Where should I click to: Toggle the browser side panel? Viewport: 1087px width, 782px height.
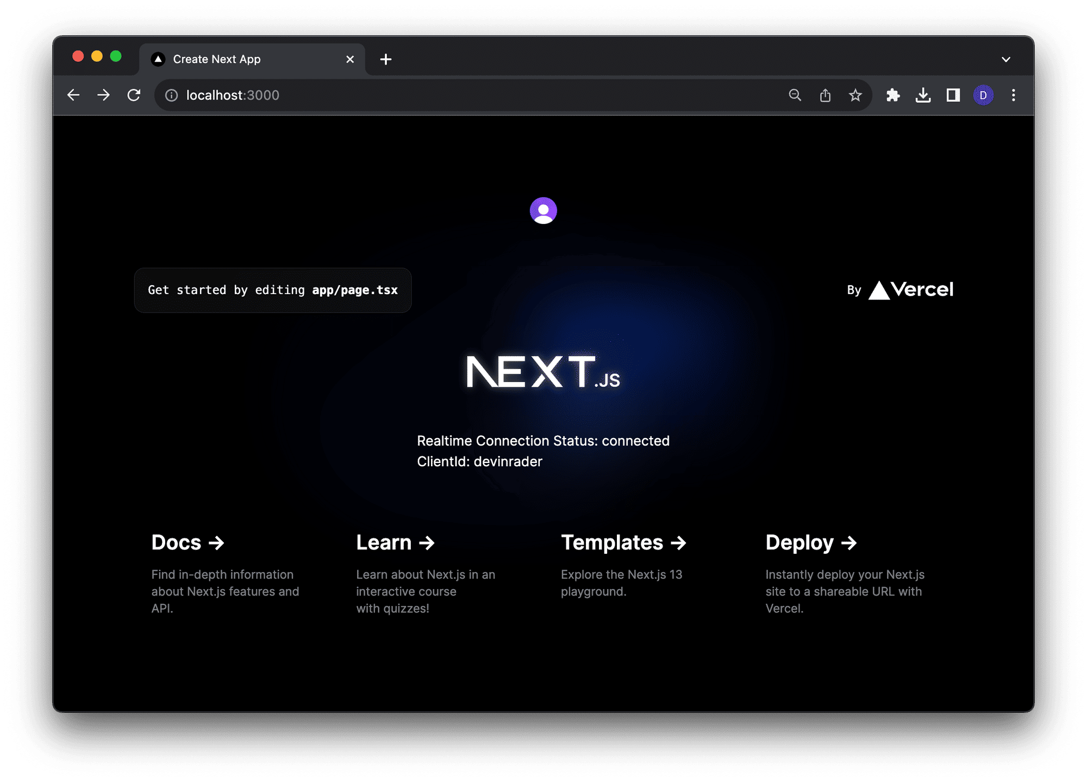[x=953, y=95]
